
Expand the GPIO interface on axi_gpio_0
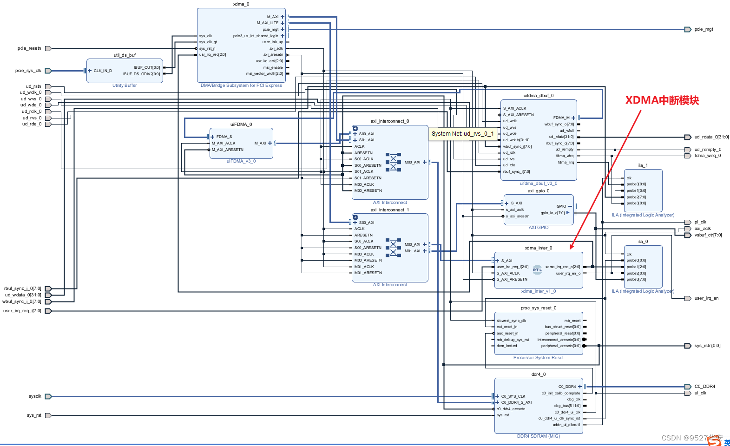tap(570, 206)
